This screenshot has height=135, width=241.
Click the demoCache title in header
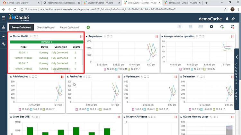210,19
